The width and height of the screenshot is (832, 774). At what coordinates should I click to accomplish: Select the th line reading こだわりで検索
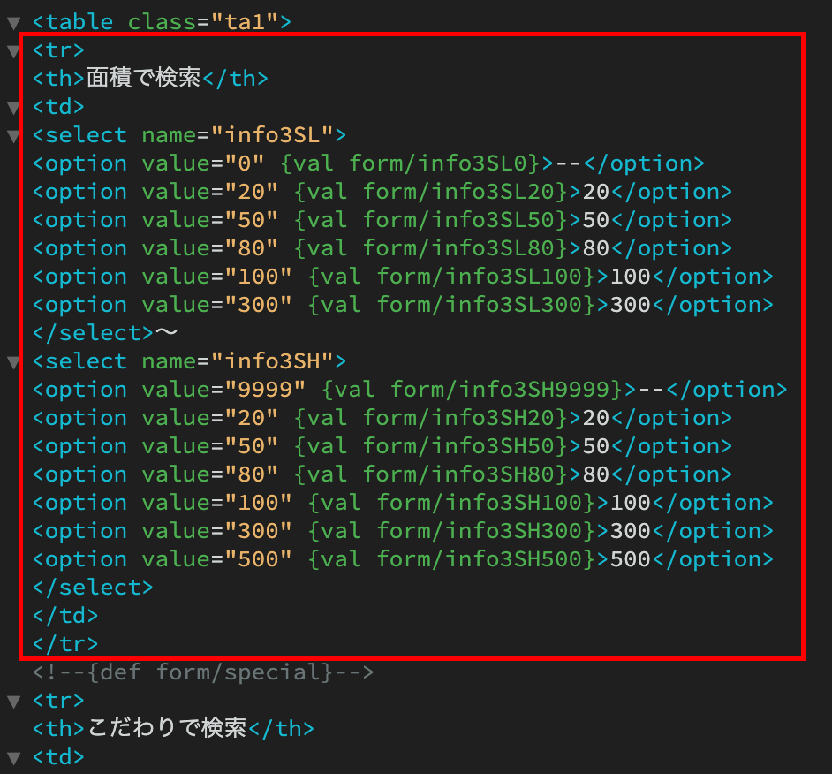173,728
